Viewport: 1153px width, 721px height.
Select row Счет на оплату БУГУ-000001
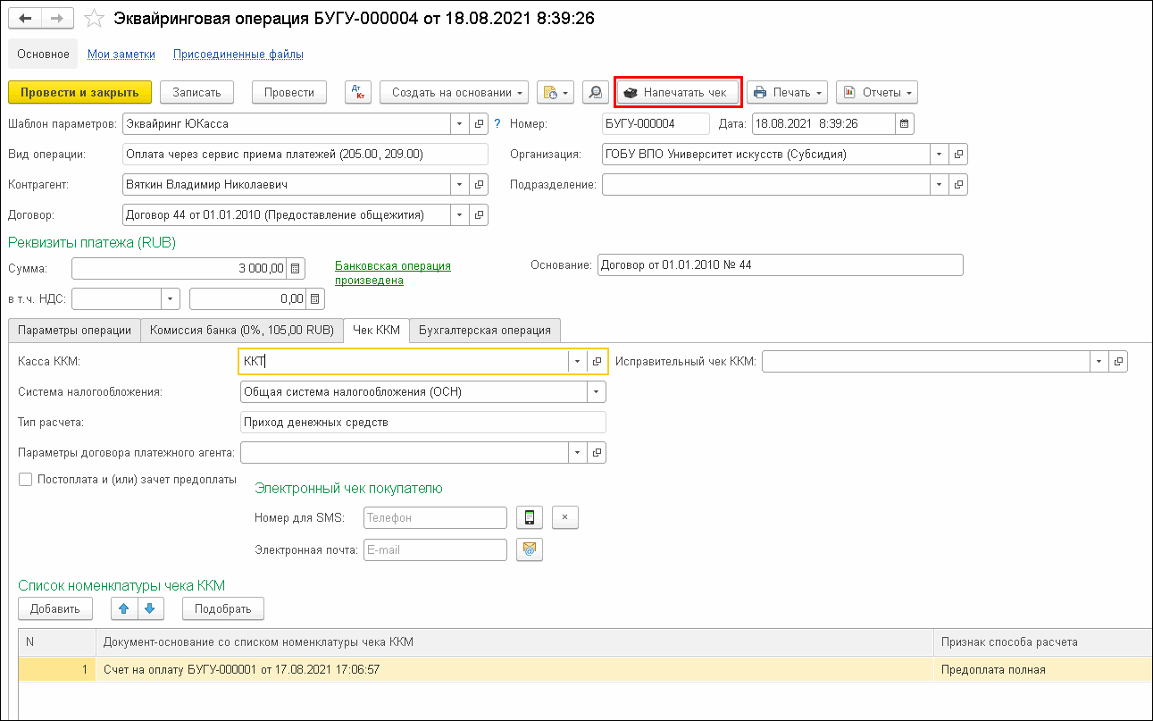click(x=585, y=669)
